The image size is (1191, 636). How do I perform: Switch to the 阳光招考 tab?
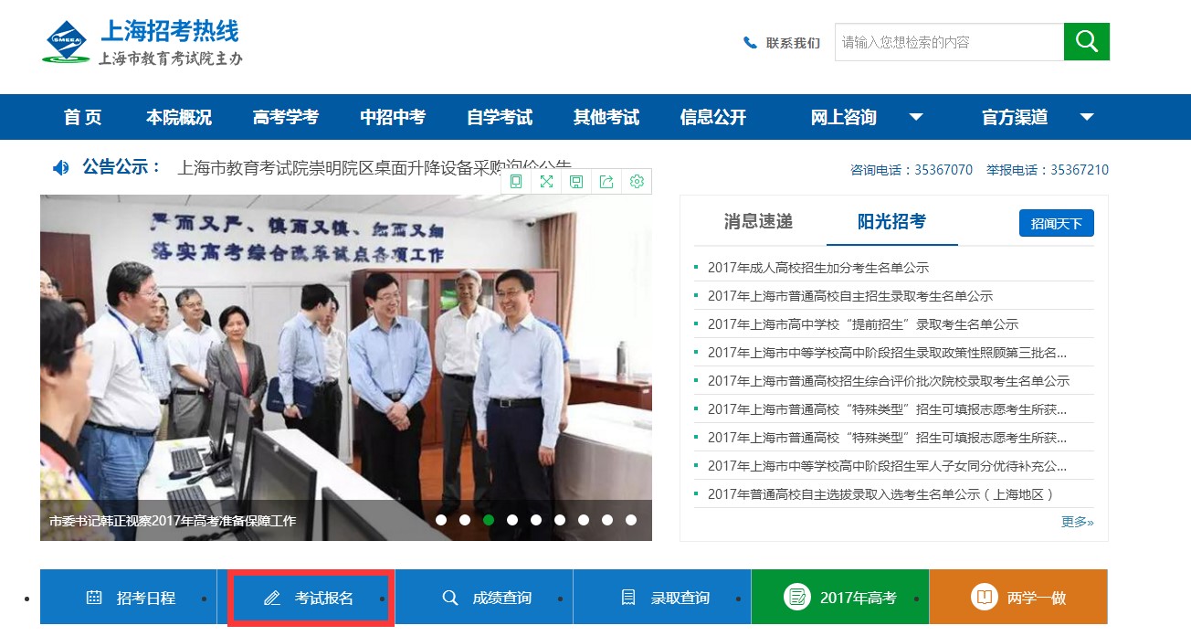891,221
